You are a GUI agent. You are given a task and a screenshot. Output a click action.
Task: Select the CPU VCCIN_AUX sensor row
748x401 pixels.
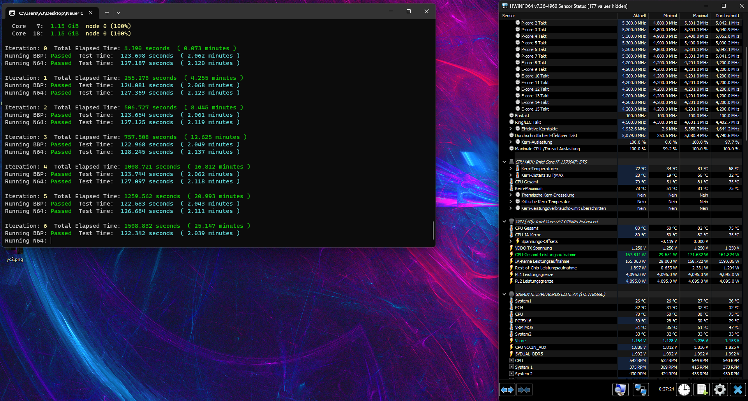pos(621,347)
